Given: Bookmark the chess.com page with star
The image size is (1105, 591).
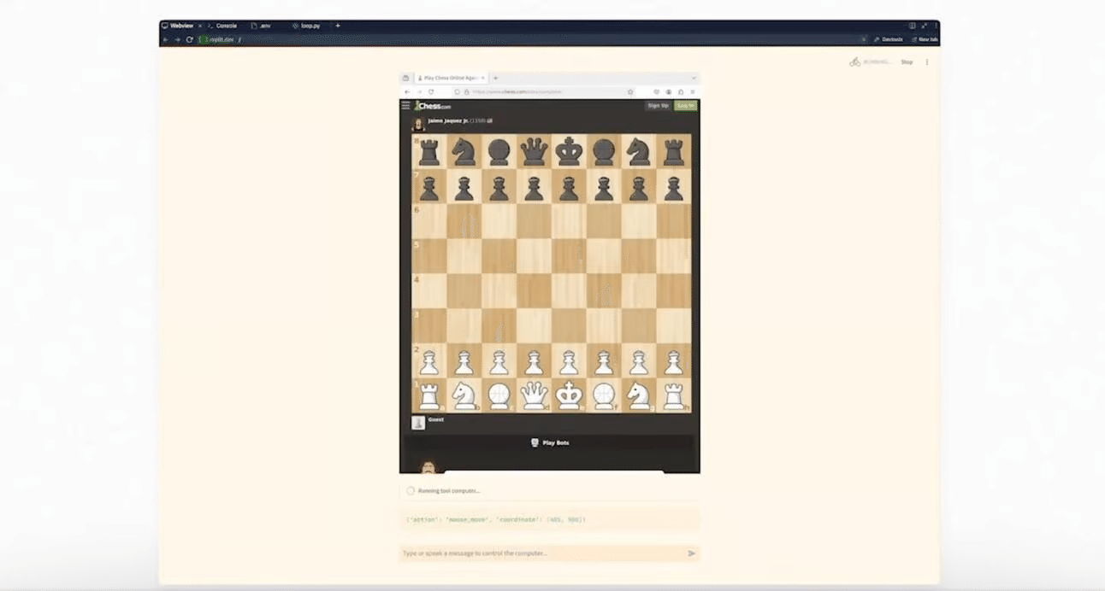Looking at the screenshot, I should click(630, 91).
